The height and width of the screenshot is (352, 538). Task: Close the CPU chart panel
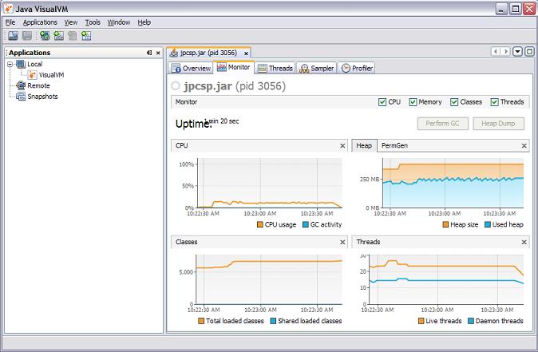[342, 146]
